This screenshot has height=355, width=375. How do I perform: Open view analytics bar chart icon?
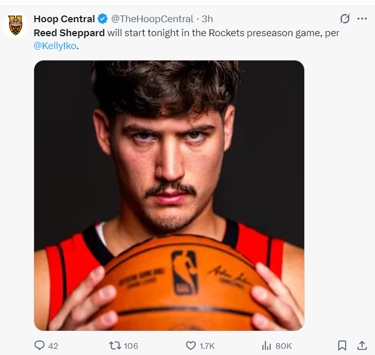(x=267, y=345)
